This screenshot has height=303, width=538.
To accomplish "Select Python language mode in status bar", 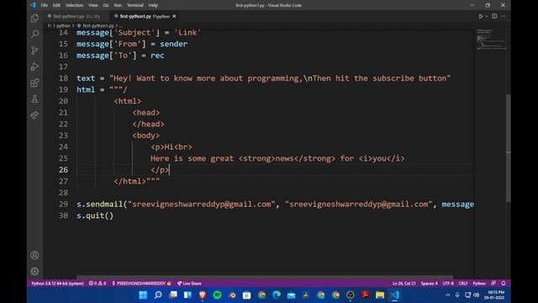I will [x=479, y=284].
